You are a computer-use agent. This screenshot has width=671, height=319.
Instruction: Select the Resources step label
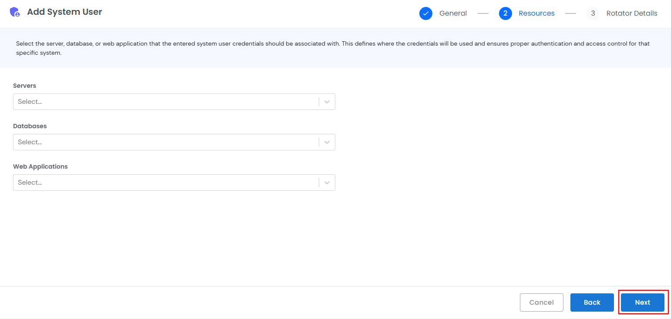click(536, 13)
